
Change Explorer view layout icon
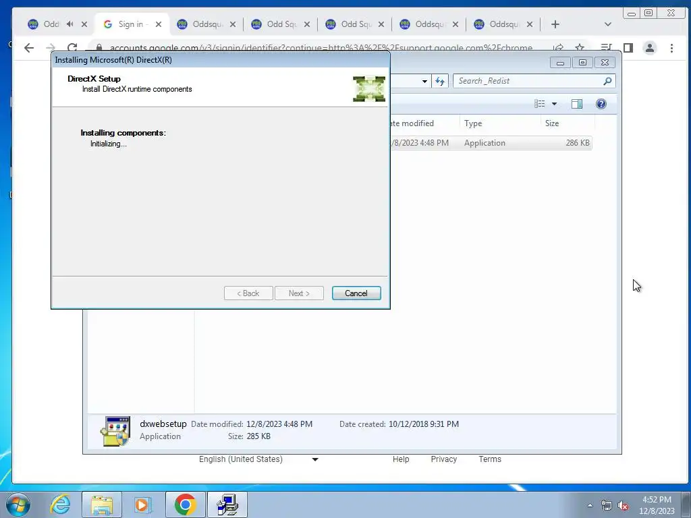click(539, 103)
